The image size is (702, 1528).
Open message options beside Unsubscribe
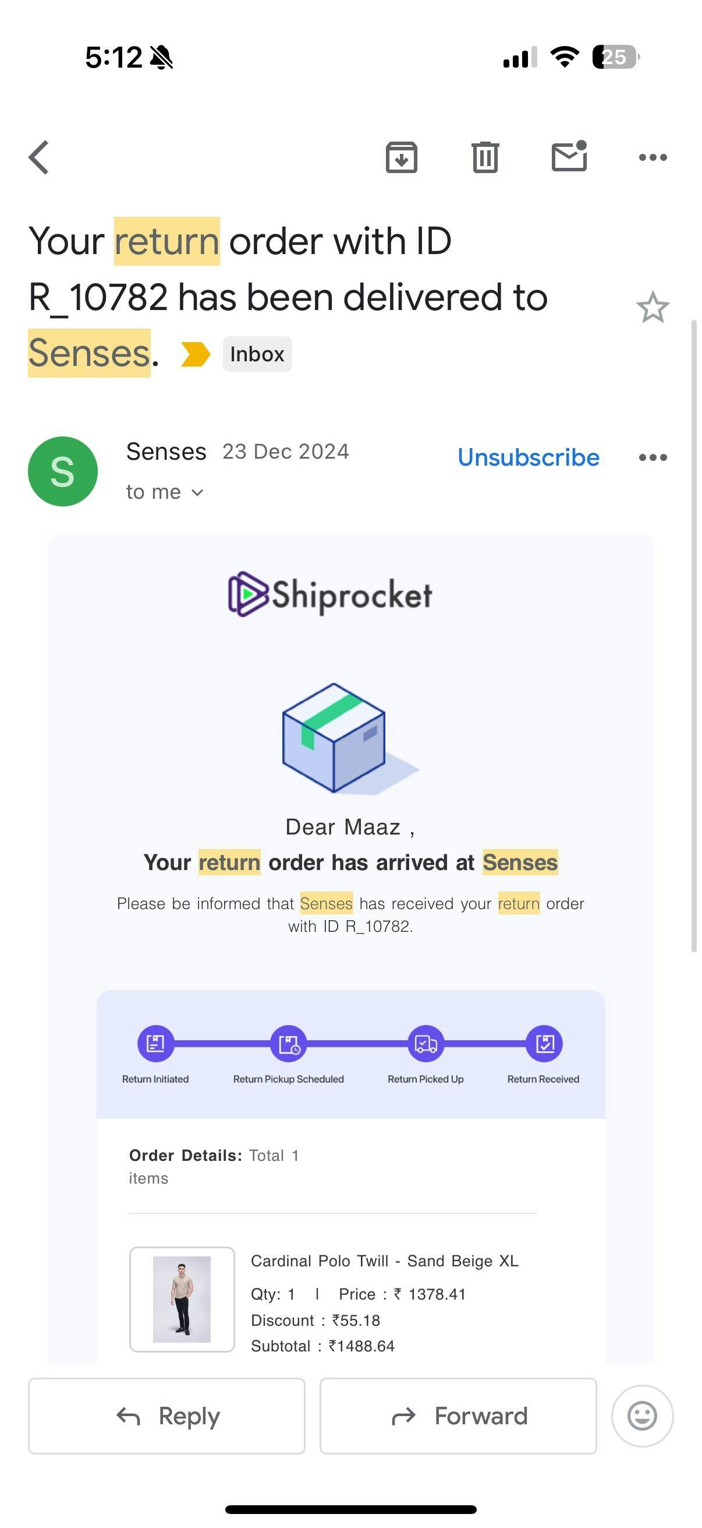(x=653, y=457)
